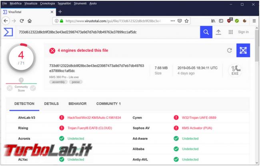260x166 pixels.
Task: Vote malicious with community X icon
Action: pyautogui.click(x=10, y=88)
